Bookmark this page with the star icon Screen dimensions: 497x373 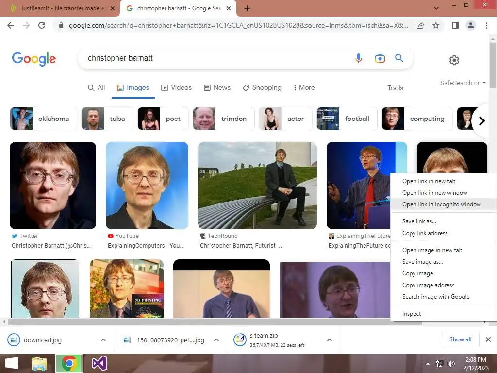(x=436, y=25)
